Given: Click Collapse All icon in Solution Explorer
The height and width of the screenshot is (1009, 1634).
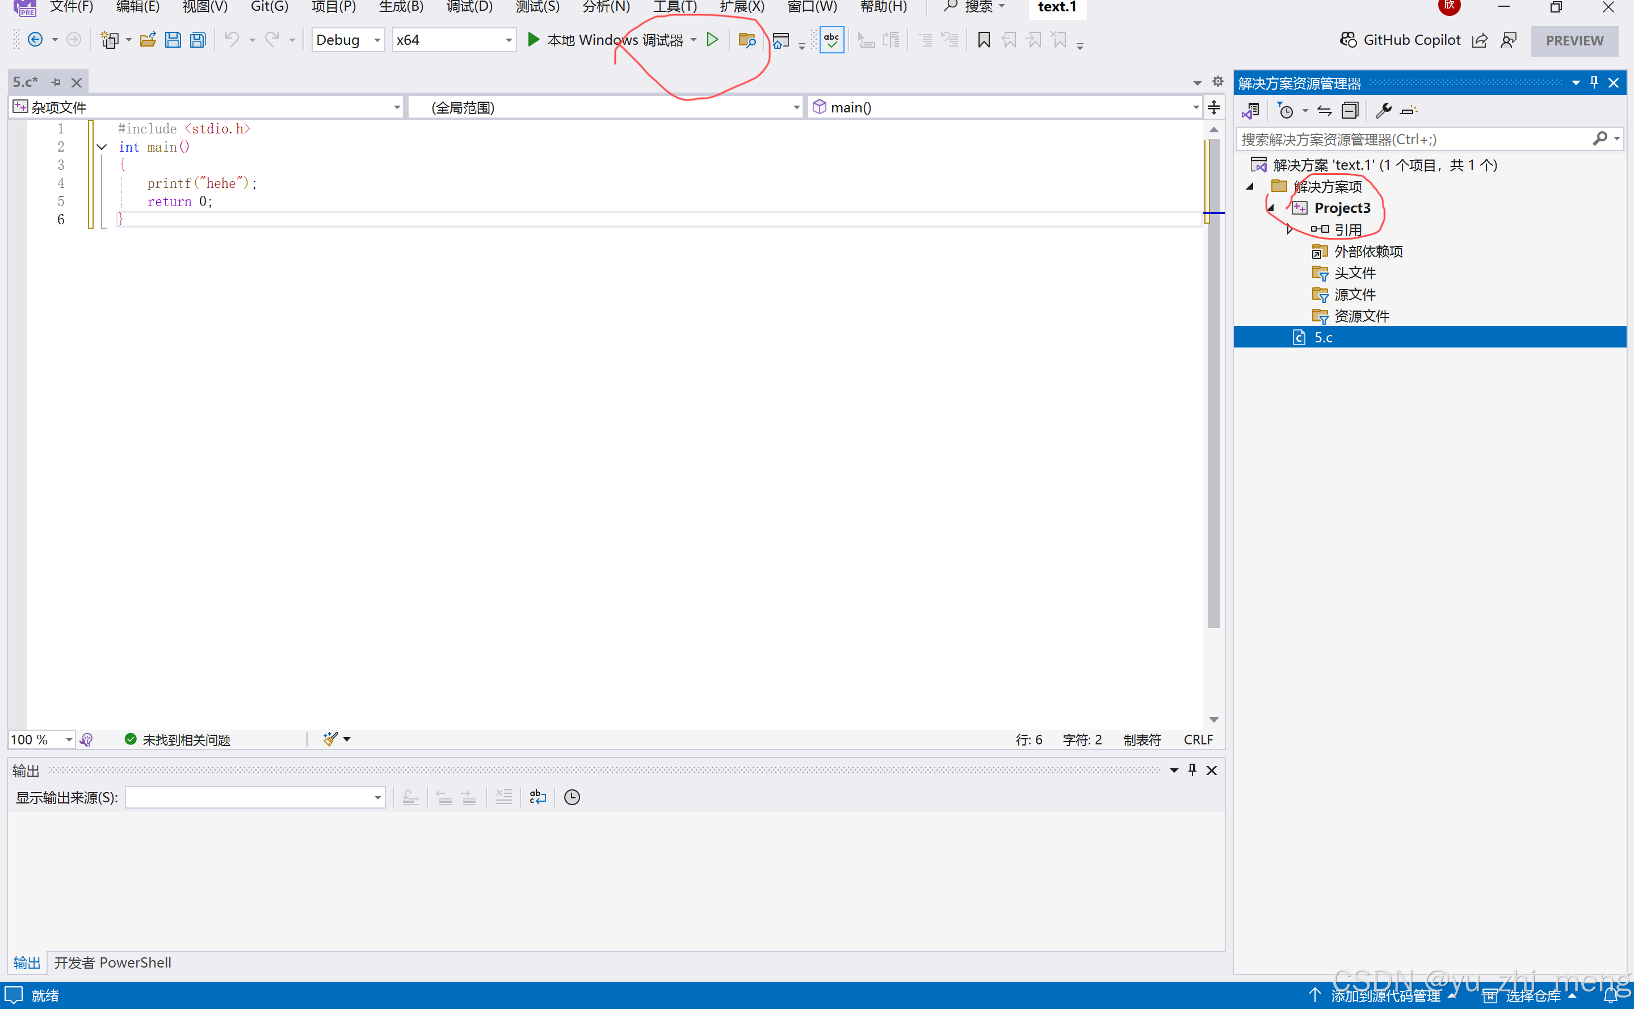Looking at the screenshot, I should pyautogui.click(x=1350, y=110).
